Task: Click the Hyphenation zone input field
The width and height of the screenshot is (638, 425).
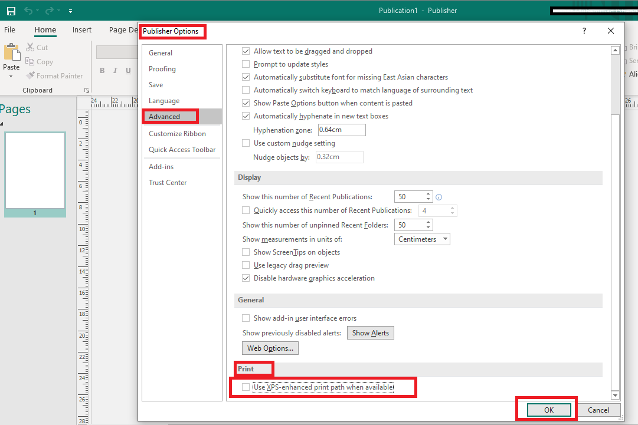Action: (342, 130)
